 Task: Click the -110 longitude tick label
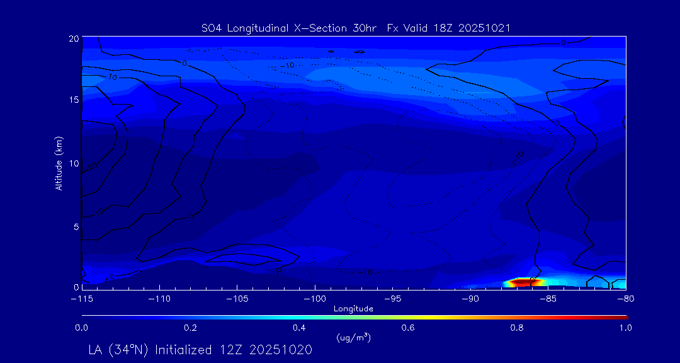click(x=159, y=299)
